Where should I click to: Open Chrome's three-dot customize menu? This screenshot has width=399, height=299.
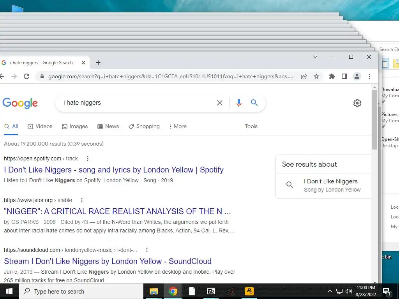pyautogui.click(x=369, y=76)
